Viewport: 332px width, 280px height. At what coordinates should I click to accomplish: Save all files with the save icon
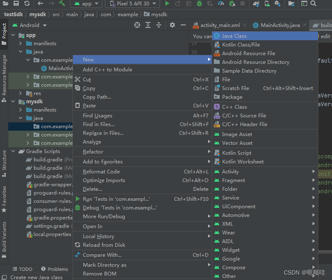point(16,4)
